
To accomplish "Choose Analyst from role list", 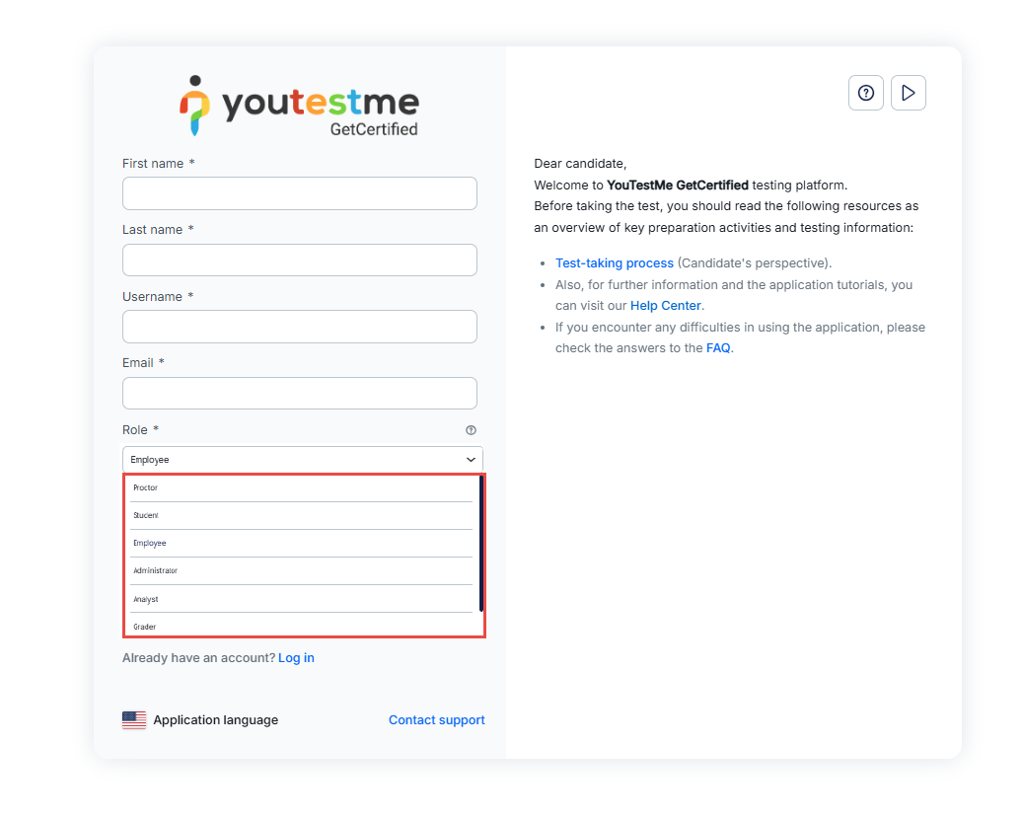I will (146, 599).
